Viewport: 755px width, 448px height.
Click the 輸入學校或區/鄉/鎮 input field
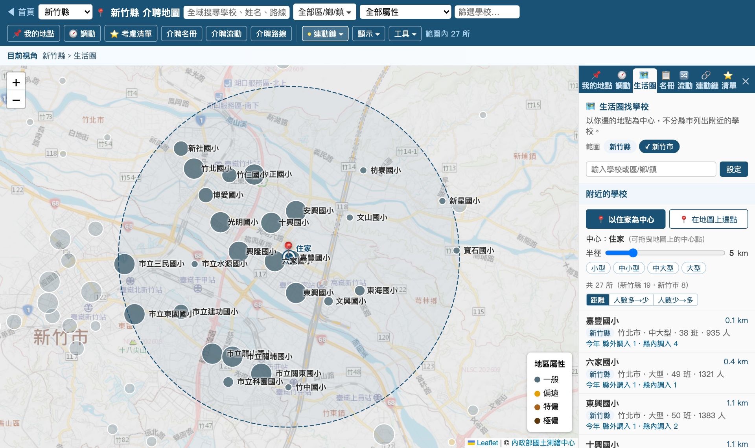(x=651, y=169)
